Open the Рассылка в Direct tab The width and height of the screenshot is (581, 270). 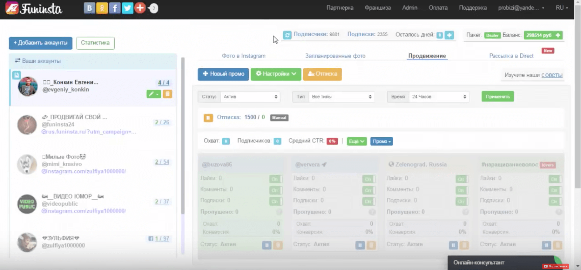coord(511,56)
